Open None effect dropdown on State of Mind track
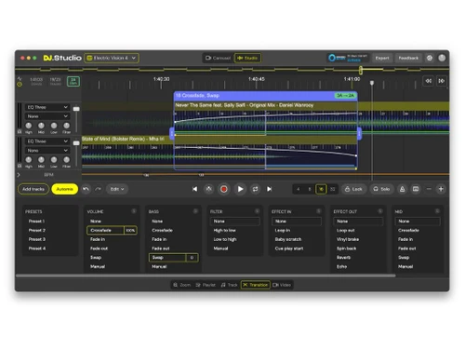 pyautogui.click(x=47, y=150)
